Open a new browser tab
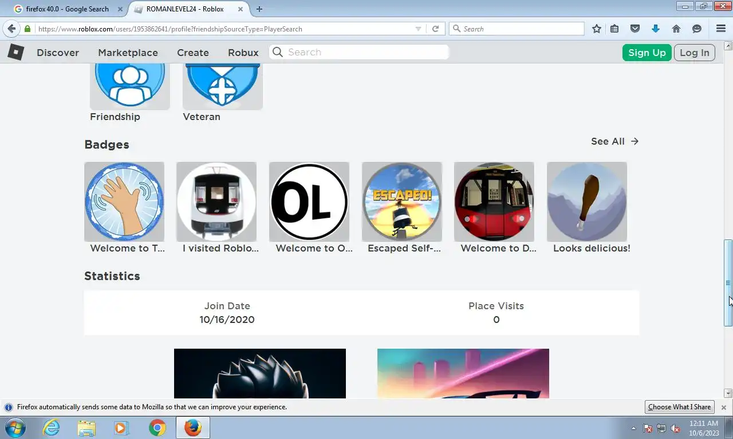 coord(259,9)
